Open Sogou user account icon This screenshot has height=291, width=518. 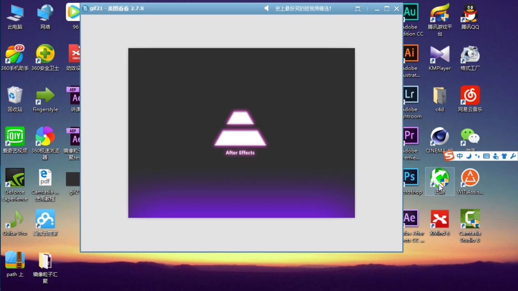click(x=495, y=156)
